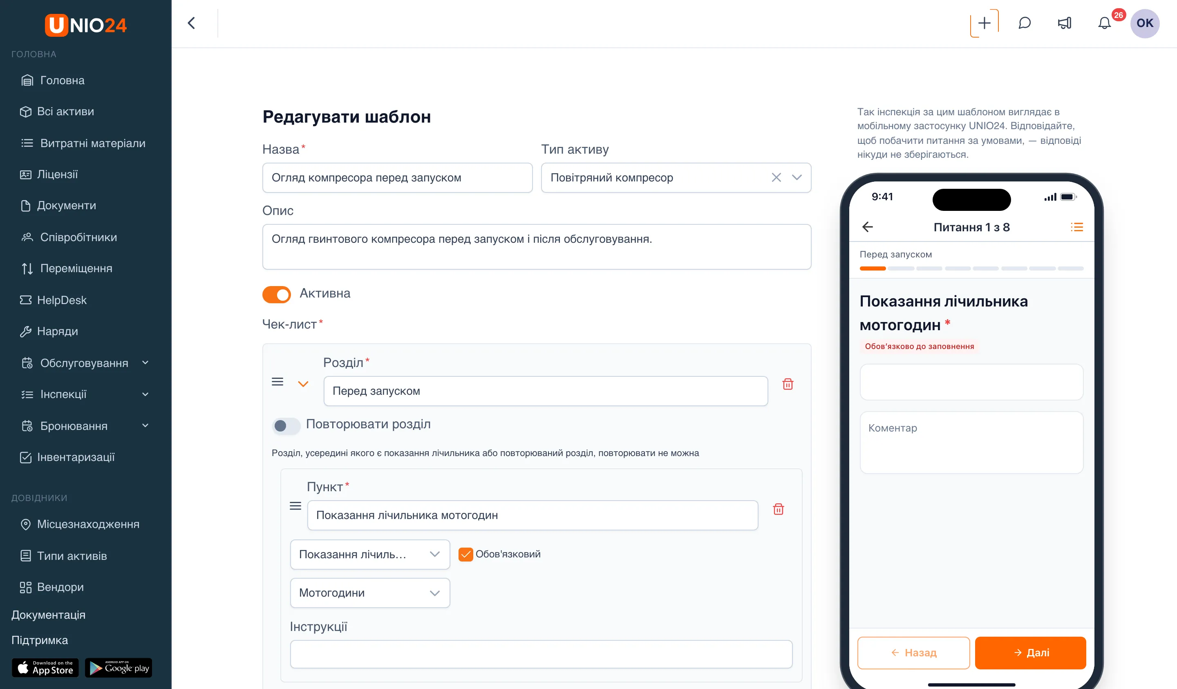1177x689 pixels.
Task: Click the Коментар field in phone preview
Action: [x=971, y=442]
